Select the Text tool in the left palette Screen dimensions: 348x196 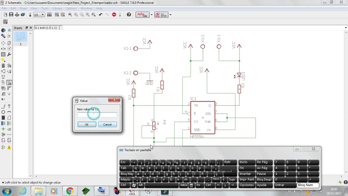(9, 106)
